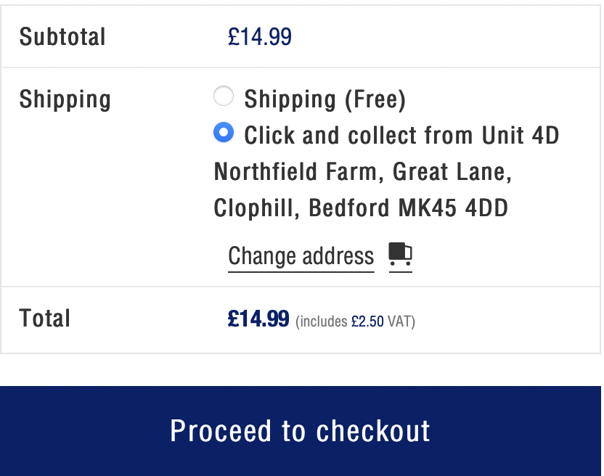Viewport: 604px width, 476px height.
Task: Click the 'Shipping' row heading
Action: pyautogui.click(x=65, y=99)
